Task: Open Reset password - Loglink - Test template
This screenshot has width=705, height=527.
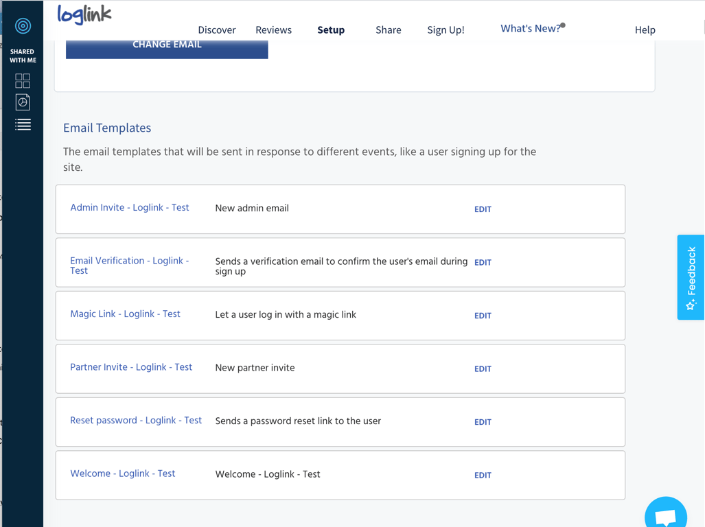Action: [x=136, y=421]
